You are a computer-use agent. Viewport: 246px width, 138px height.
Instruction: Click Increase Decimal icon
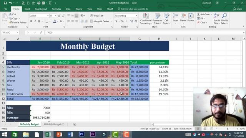[x=131, y=21]
